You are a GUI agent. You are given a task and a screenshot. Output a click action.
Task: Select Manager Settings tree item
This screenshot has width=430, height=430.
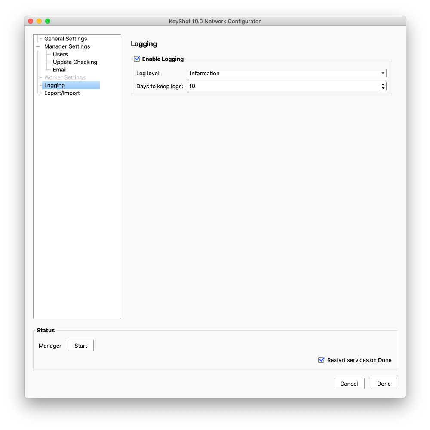pyautogui.click(x=67, y=46)
